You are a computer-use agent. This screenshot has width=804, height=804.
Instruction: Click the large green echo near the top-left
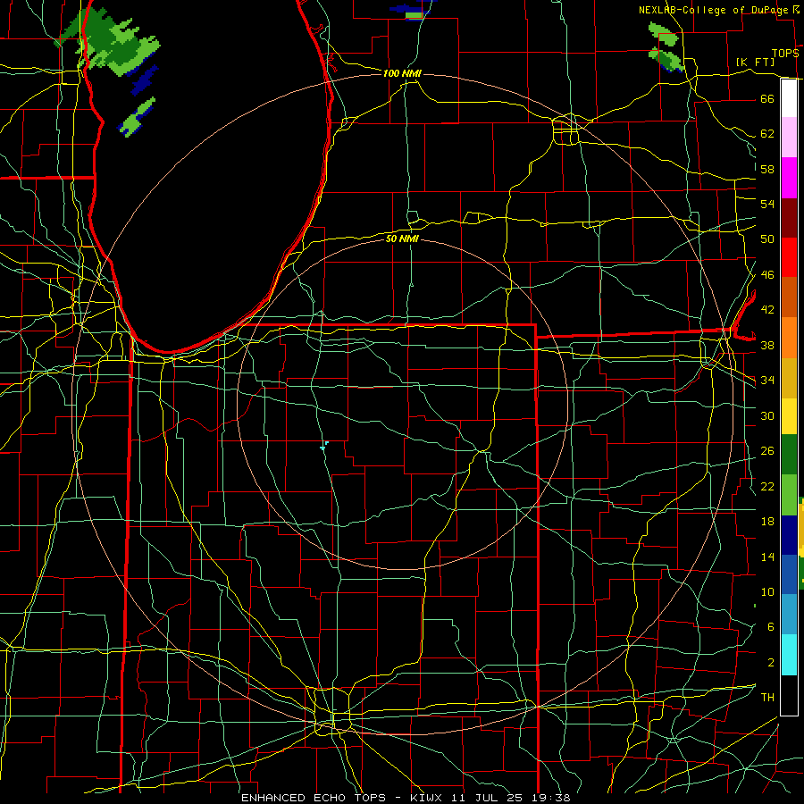pos(110,44)
